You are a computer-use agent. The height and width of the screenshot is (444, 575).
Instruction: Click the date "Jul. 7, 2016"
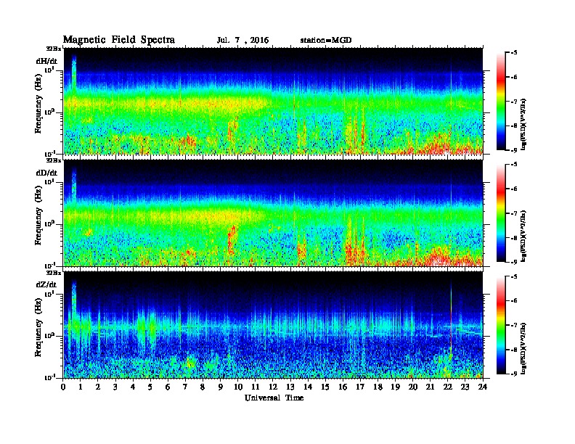(x=242, y=41)
